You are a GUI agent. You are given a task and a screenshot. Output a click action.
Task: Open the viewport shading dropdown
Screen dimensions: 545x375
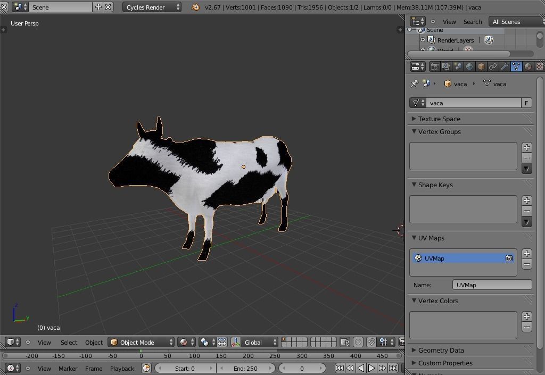(186, 343)
